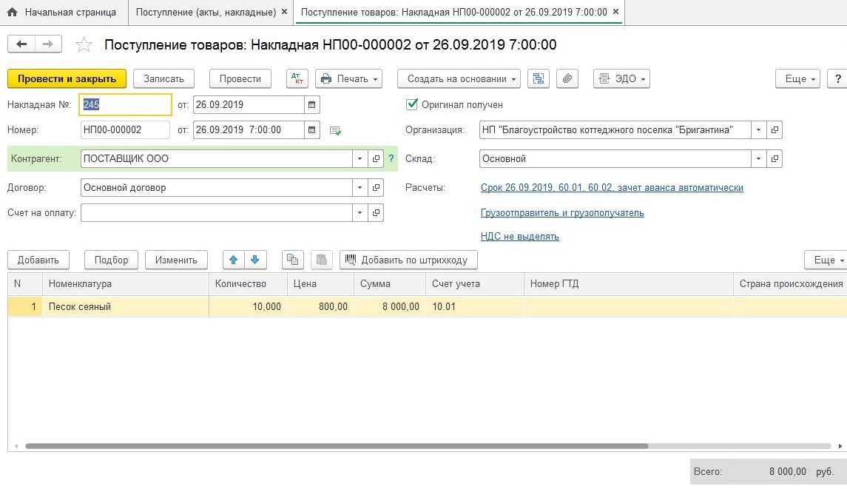Click Провести и закрыть button
The width and height of the screenshot is (847, 489).
[x=67, y=79]
